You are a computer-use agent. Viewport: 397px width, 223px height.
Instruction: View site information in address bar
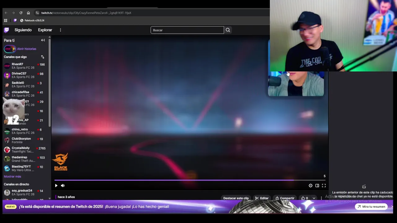click(37, 13)
